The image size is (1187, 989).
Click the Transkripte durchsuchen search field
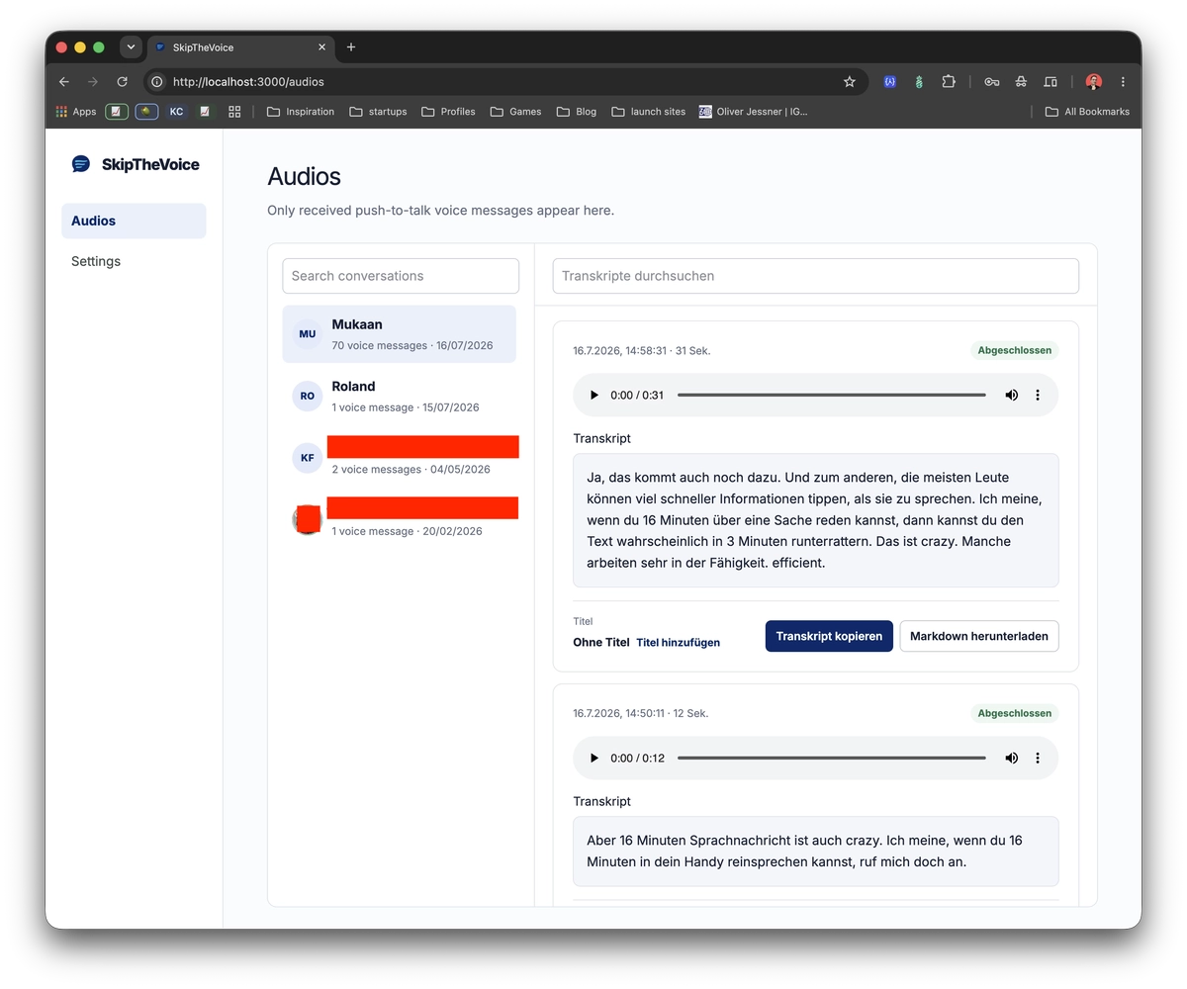816,276
